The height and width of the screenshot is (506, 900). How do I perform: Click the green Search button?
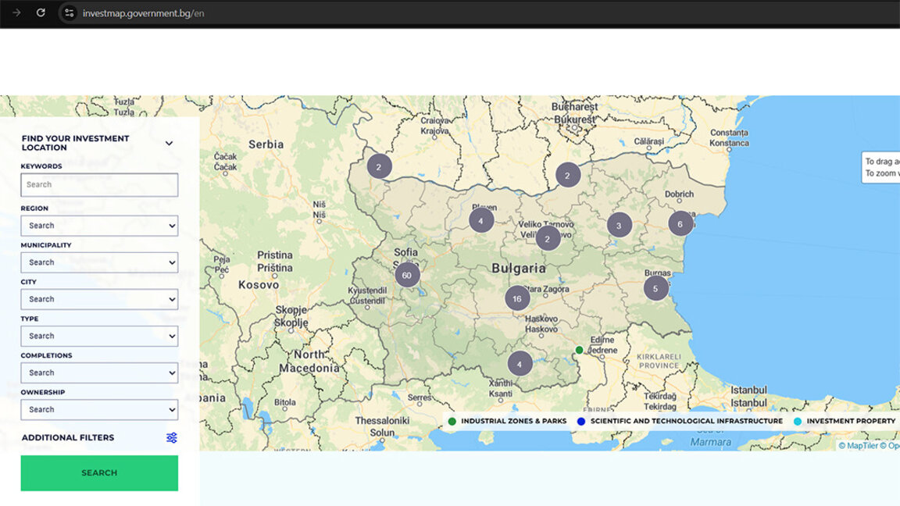pos(99,472)
